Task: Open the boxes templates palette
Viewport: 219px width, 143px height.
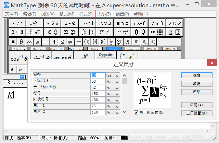Action: pos(175,32)
